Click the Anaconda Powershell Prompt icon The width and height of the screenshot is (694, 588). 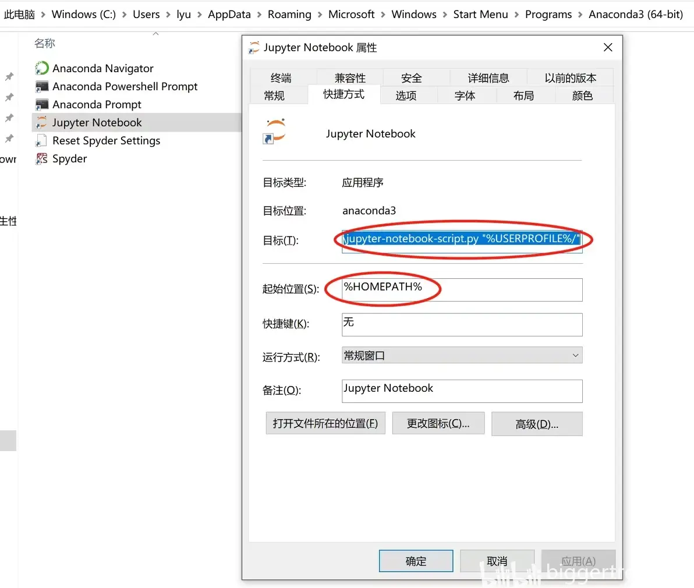click(x=41, y=86)
